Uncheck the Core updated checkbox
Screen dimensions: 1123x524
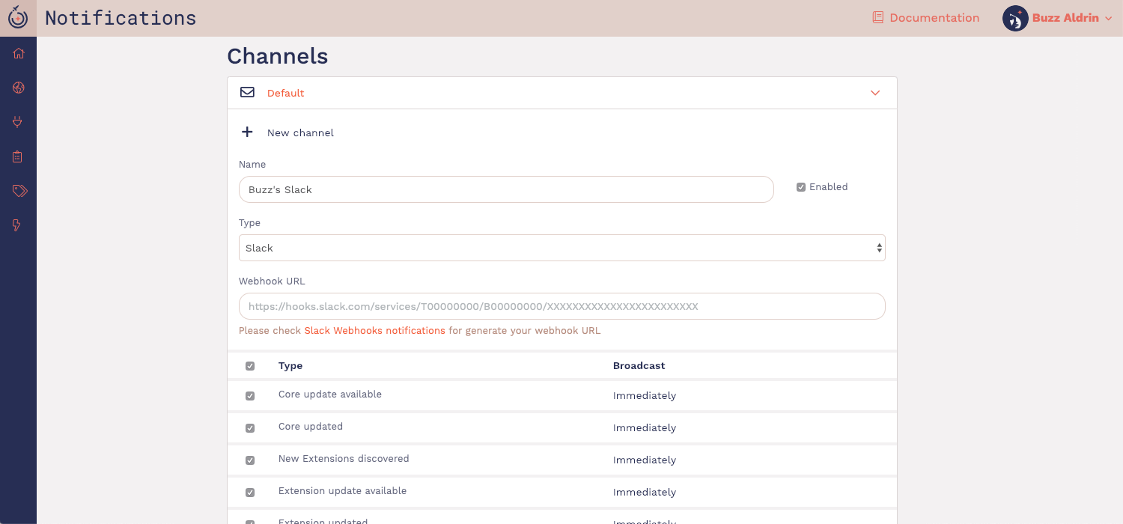coord(250,428)
